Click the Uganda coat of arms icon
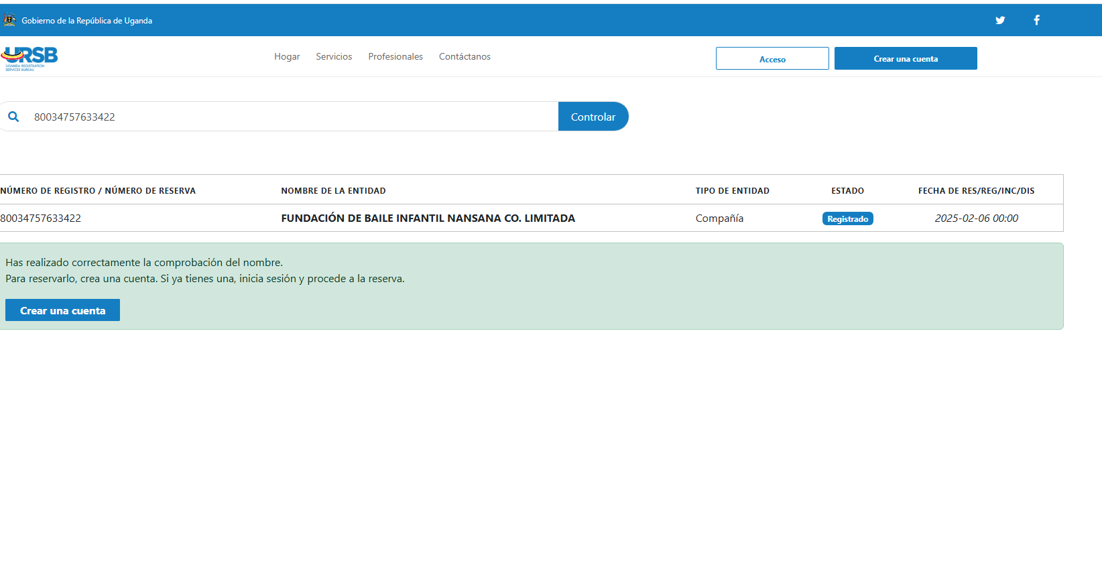1102x571 pixels. (x=9, y=20)
